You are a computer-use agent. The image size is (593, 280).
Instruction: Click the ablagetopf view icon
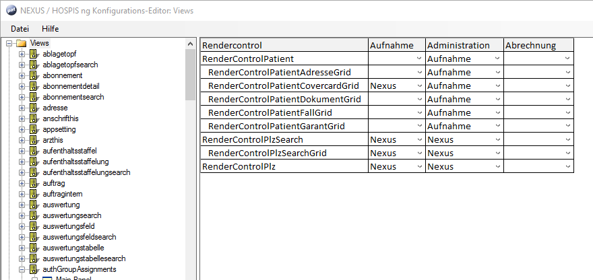[33, 54]
